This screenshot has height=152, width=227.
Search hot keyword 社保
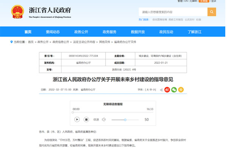pos(199,20)
